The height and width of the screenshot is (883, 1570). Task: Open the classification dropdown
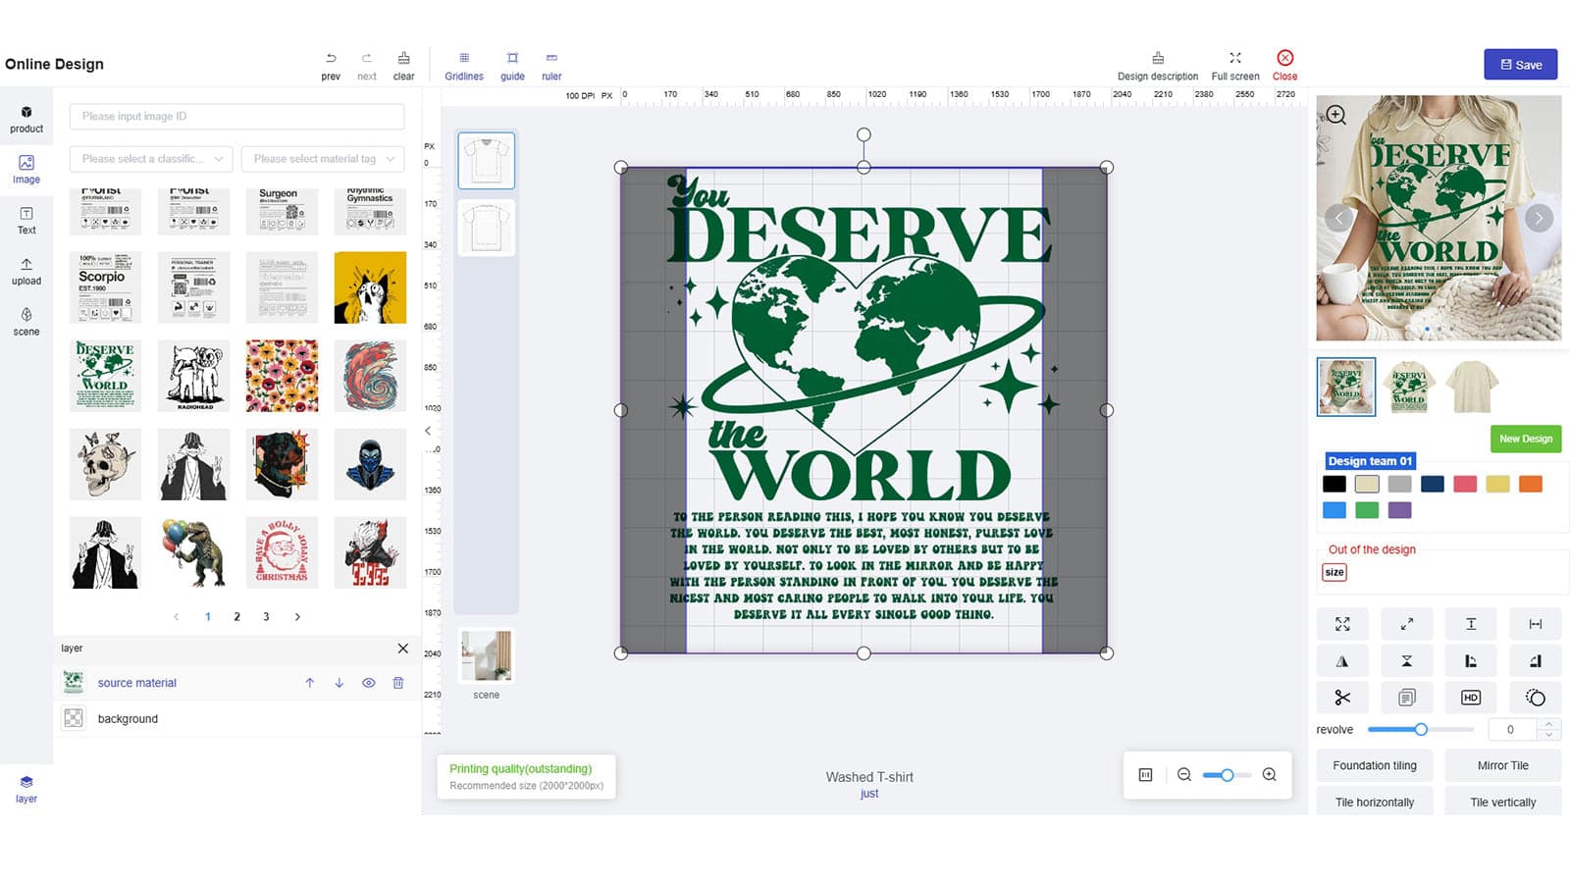[151, 159]
